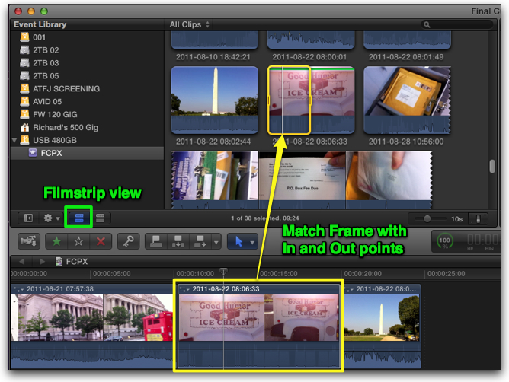Open edit options dropdown arrow in toolbar
This screenshot has width=509, height=382.
[216, 242]
